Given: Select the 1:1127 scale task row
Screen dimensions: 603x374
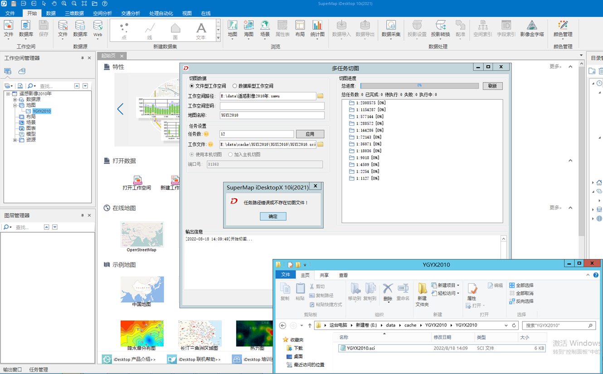Looking at the screenshot, I should 364,179.
